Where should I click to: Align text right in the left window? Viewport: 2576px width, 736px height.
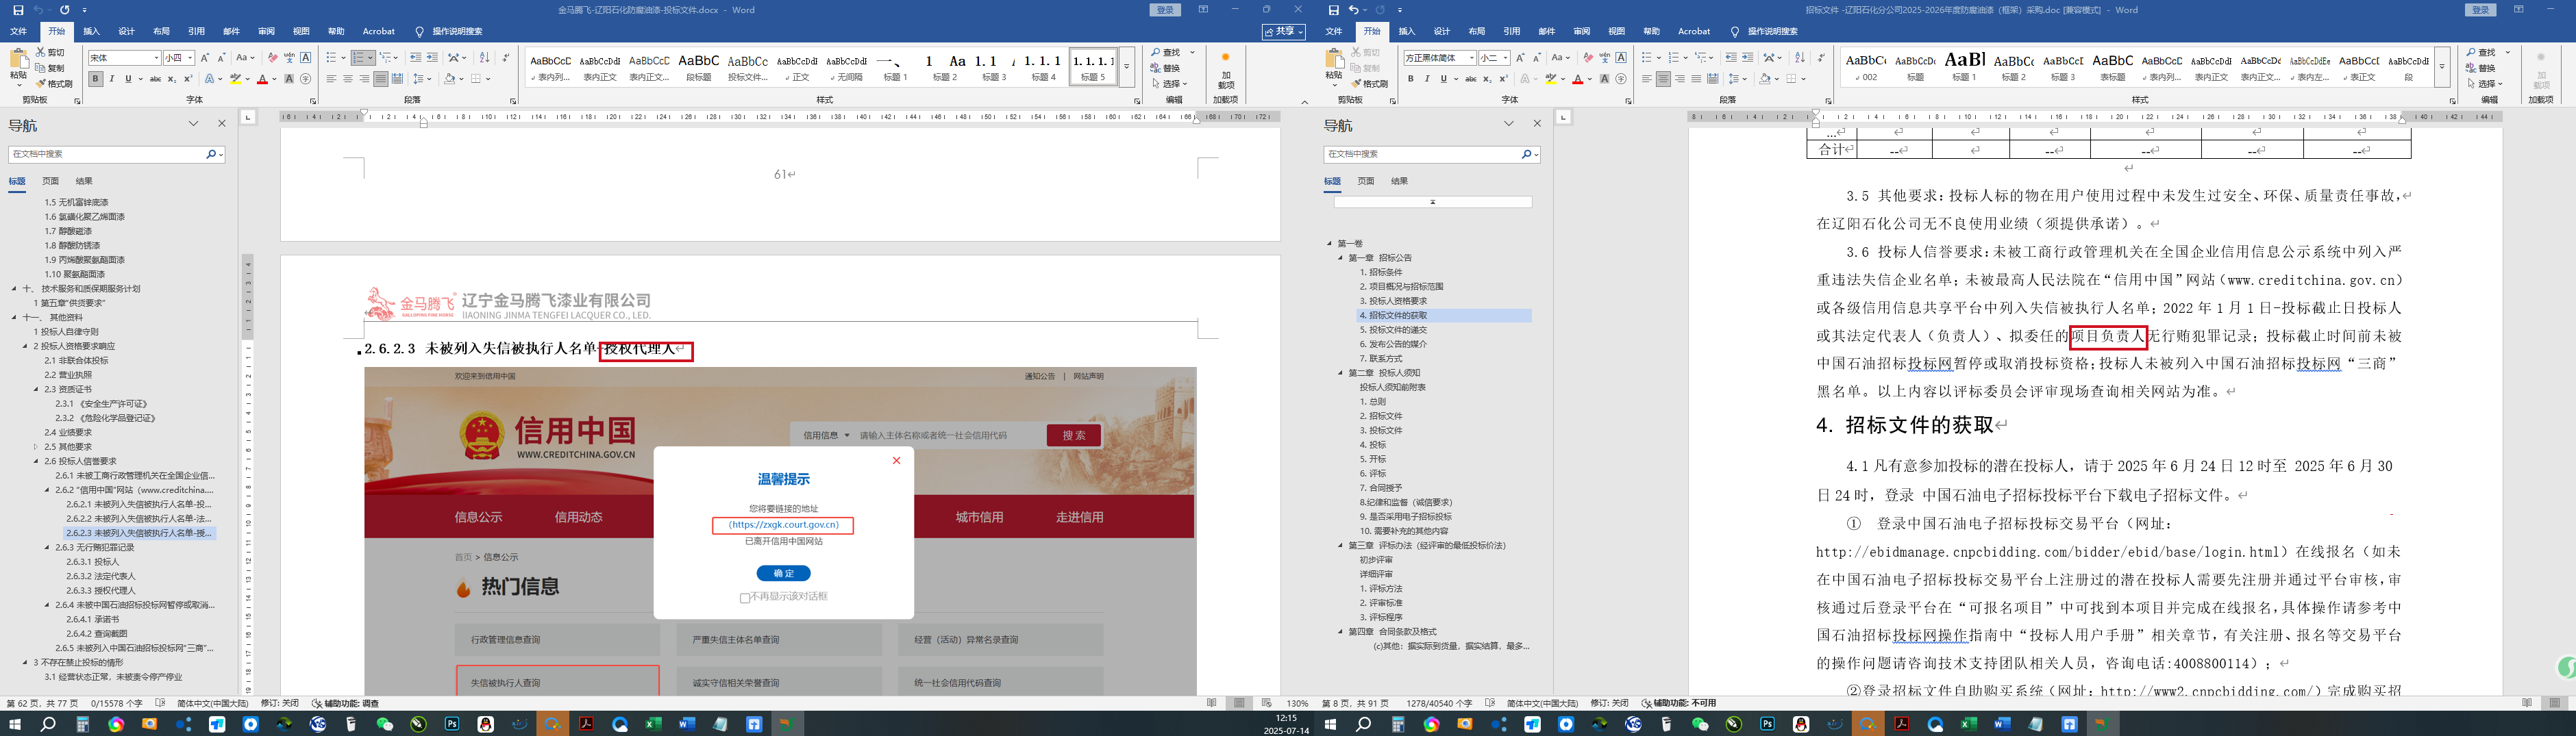point(364,79)
